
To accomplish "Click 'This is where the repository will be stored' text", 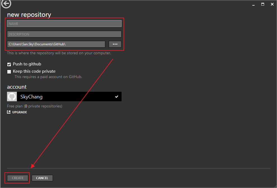I will coord(59,53).
